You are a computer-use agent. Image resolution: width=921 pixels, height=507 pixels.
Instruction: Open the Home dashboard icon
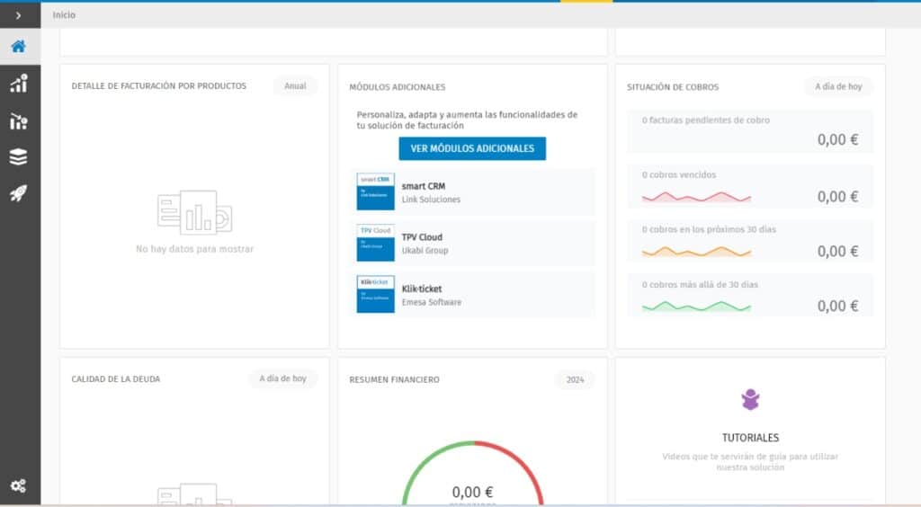click(x=18, y=47)
